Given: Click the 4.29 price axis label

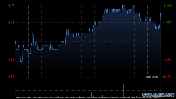Looking at the screenshot, I should coord(11,76).
